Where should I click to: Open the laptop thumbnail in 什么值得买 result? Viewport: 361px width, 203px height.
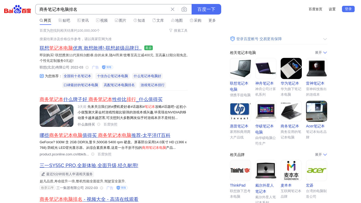(57, 116)
